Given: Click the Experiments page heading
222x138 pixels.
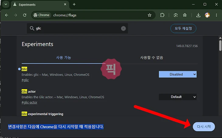Looking at the screenshot, I should (37, 44).
